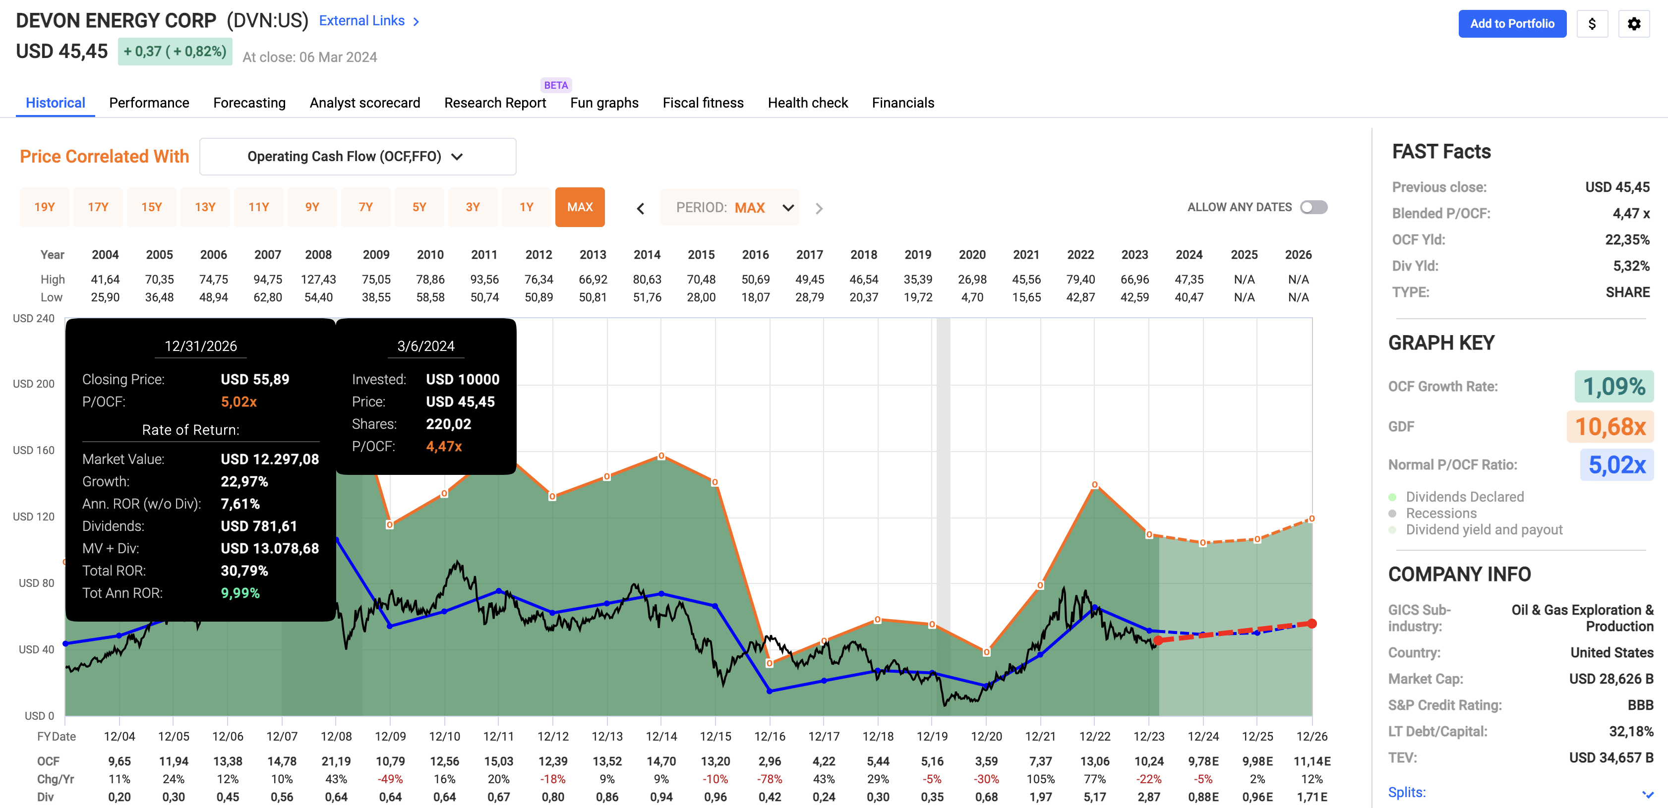1668x808 pixels.
Task: Click the GDF 10,68x orange badge
Action: coord(1609,427)
